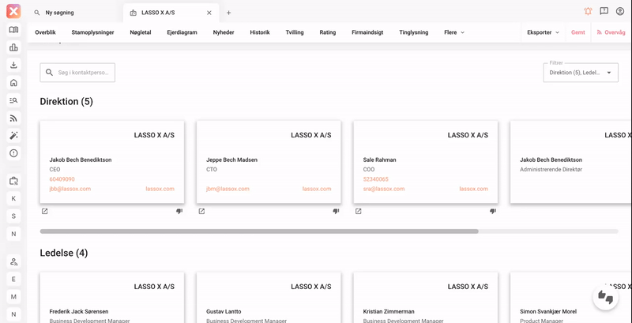Image resolution: width=632 pixels, height=323 pixels.
Task: Open the notification bell icon
Action: [x=588, y=12]
